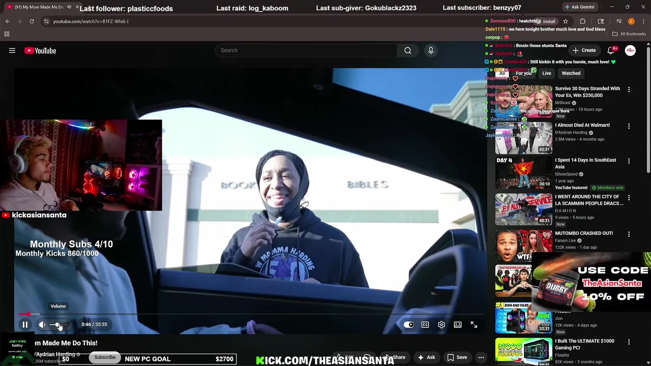Viewport: 651px width, 366px height.
Task: Click the Ask Gemini button
Action: click(579, 7)
